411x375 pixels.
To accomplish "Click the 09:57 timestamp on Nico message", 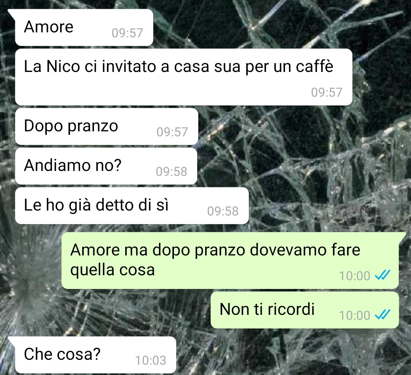I will 327,92.
